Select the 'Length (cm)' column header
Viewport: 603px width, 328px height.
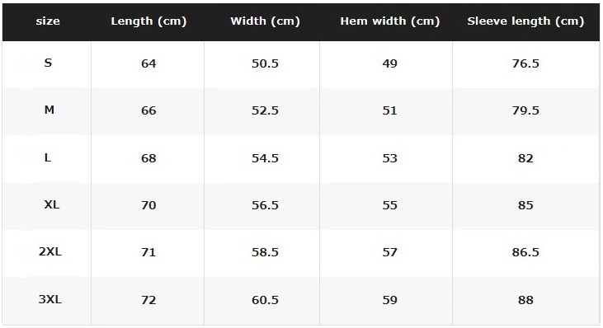(x=148, y=21)
